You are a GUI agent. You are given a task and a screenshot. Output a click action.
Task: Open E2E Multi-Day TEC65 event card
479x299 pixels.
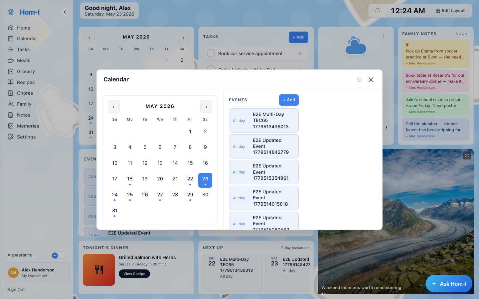264,121
